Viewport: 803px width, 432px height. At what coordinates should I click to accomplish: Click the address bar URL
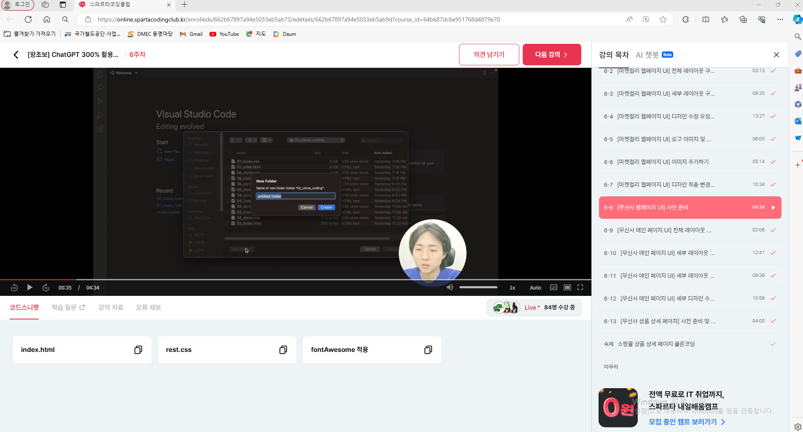point(298,19)
